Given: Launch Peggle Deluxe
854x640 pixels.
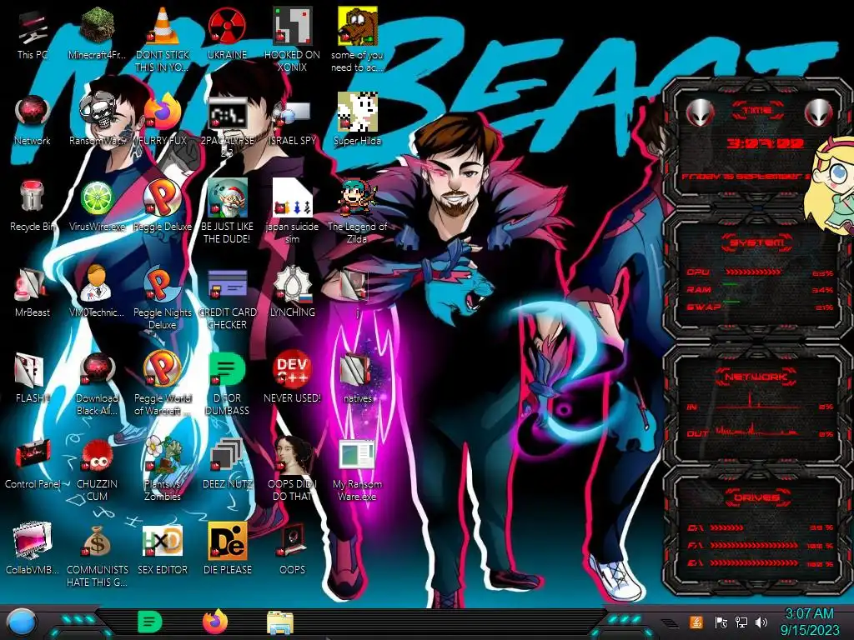Looking at the screenshot, I should click(163, 207).
